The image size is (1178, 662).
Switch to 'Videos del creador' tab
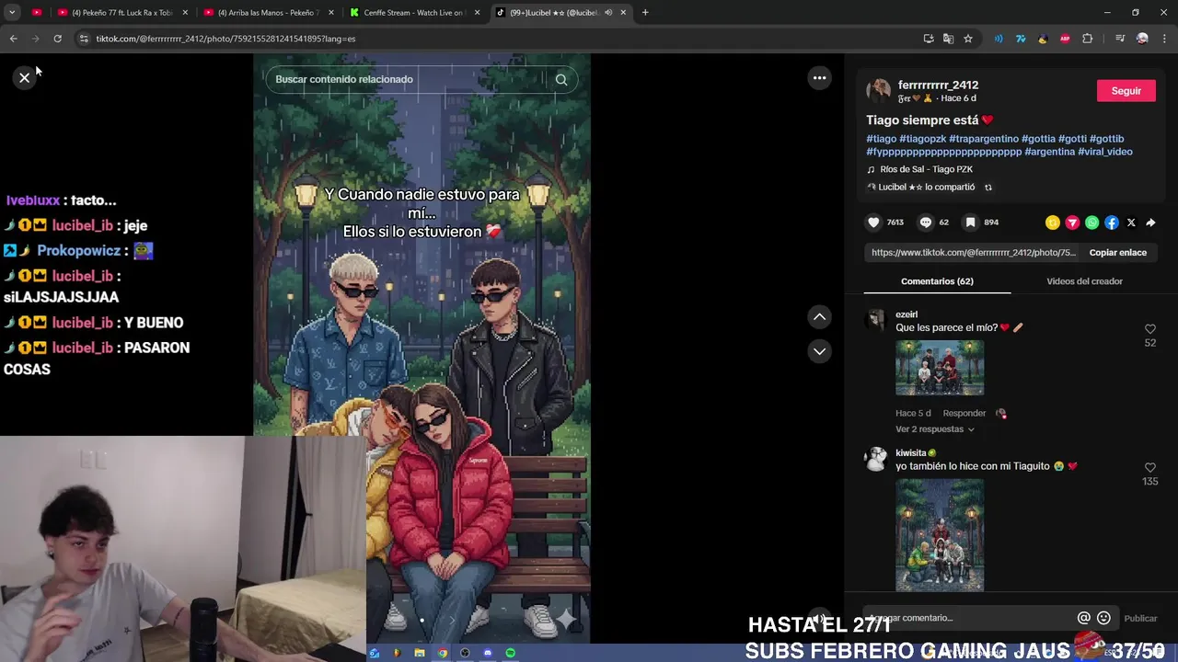[1084, 281]
